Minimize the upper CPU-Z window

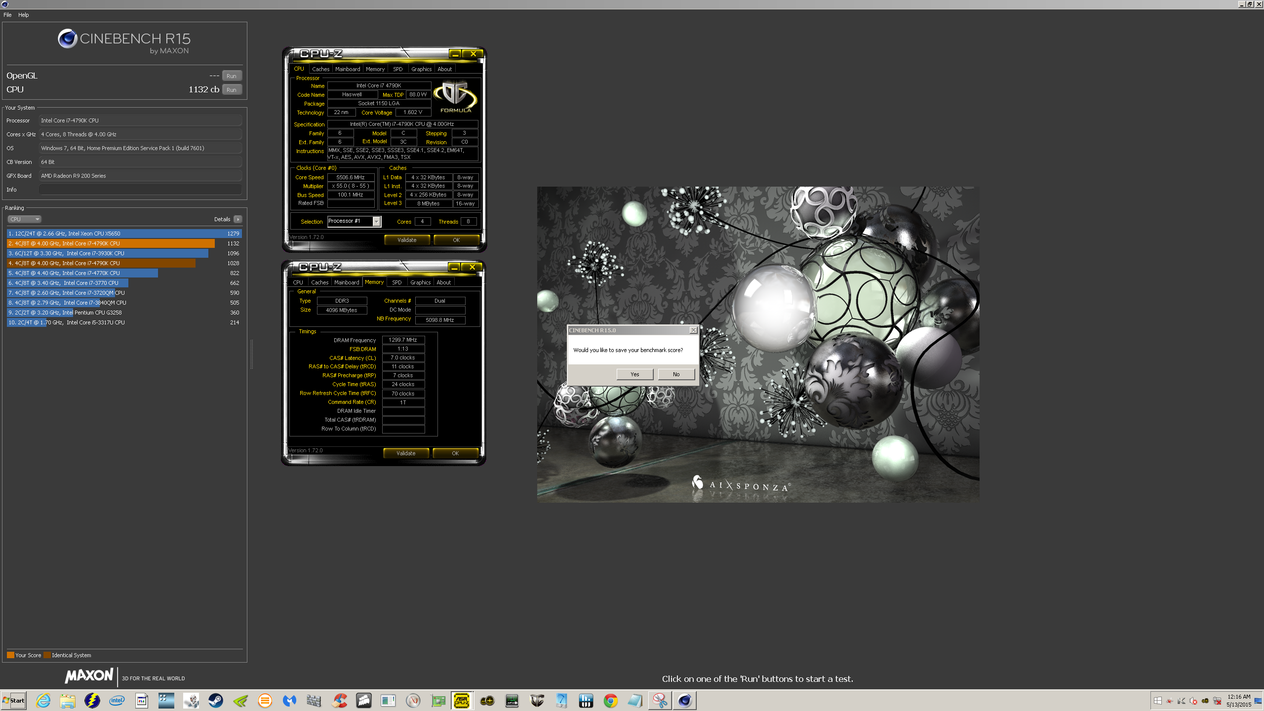455,54
